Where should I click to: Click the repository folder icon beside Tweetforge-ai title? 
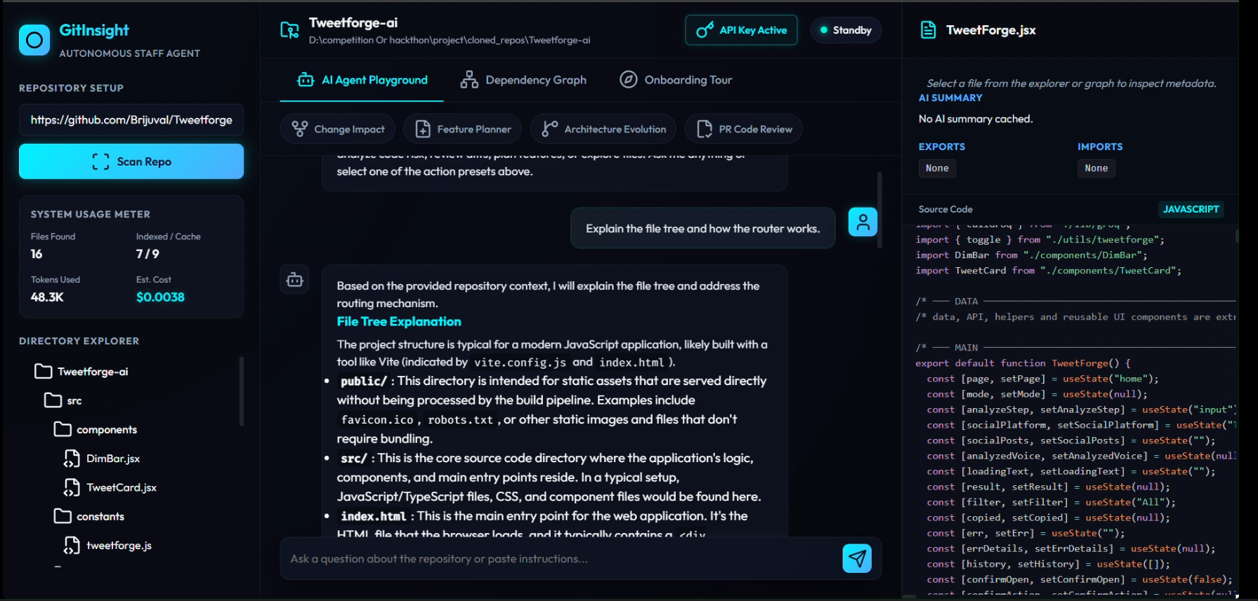pyautogui.click(x=289, y=30)
